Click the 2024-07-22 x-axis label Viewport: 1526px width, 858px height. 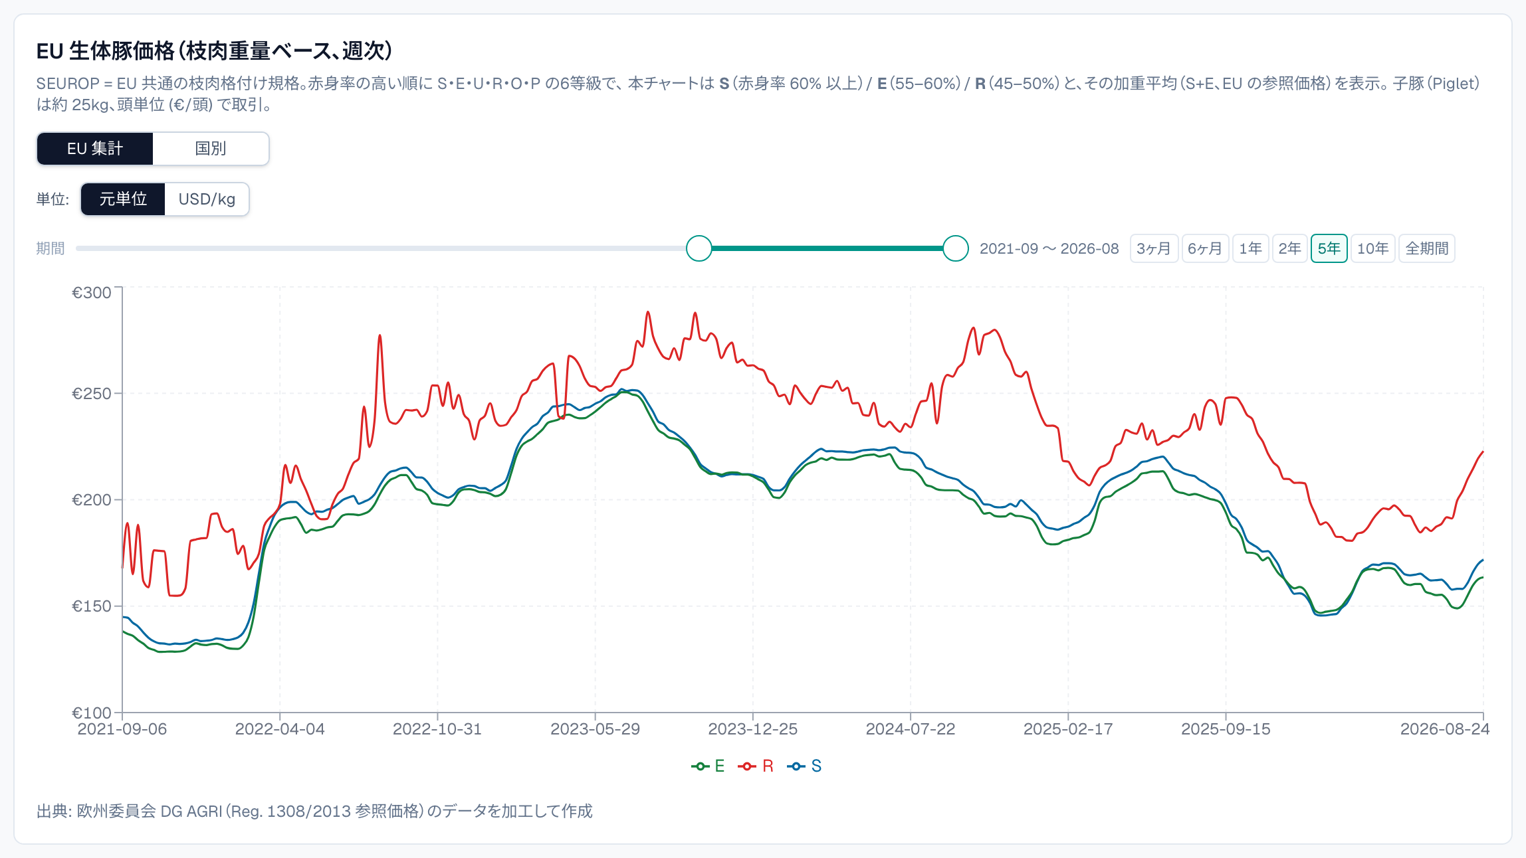pos(911,729)
